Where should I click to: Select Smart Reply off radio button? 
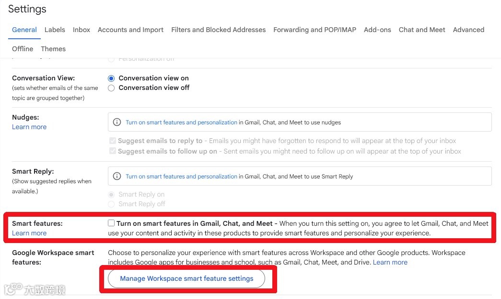click(111, 204)
